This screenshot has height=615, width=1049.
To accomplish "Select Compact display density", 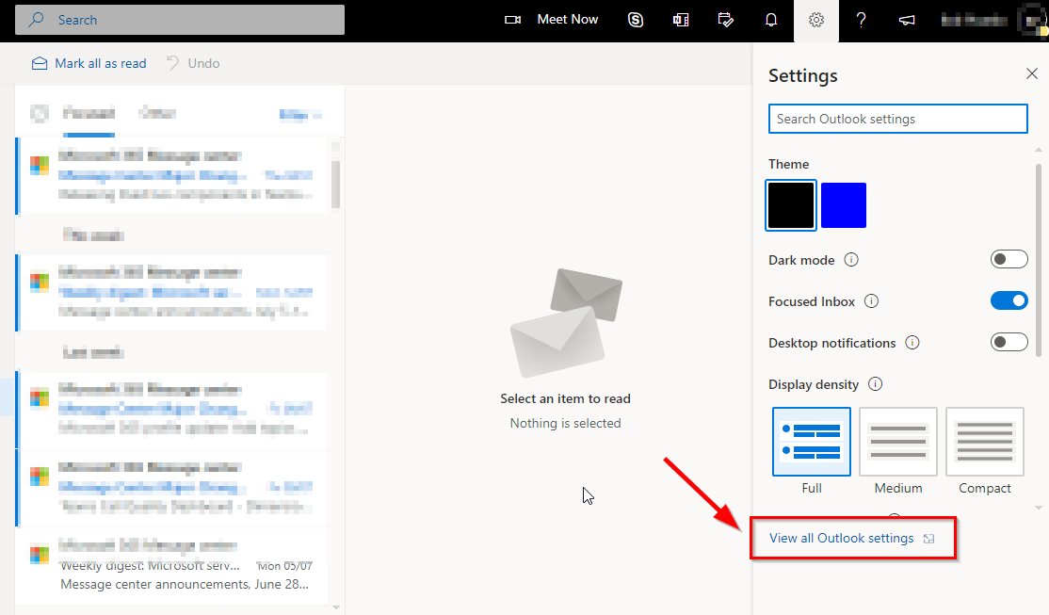I will (984, 441).
